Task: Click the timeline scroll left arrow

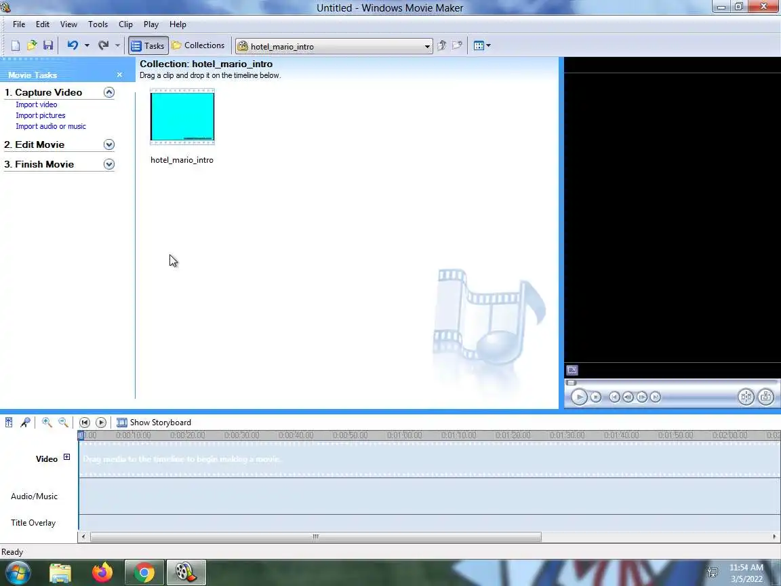Action: click(x=83, y=536)
